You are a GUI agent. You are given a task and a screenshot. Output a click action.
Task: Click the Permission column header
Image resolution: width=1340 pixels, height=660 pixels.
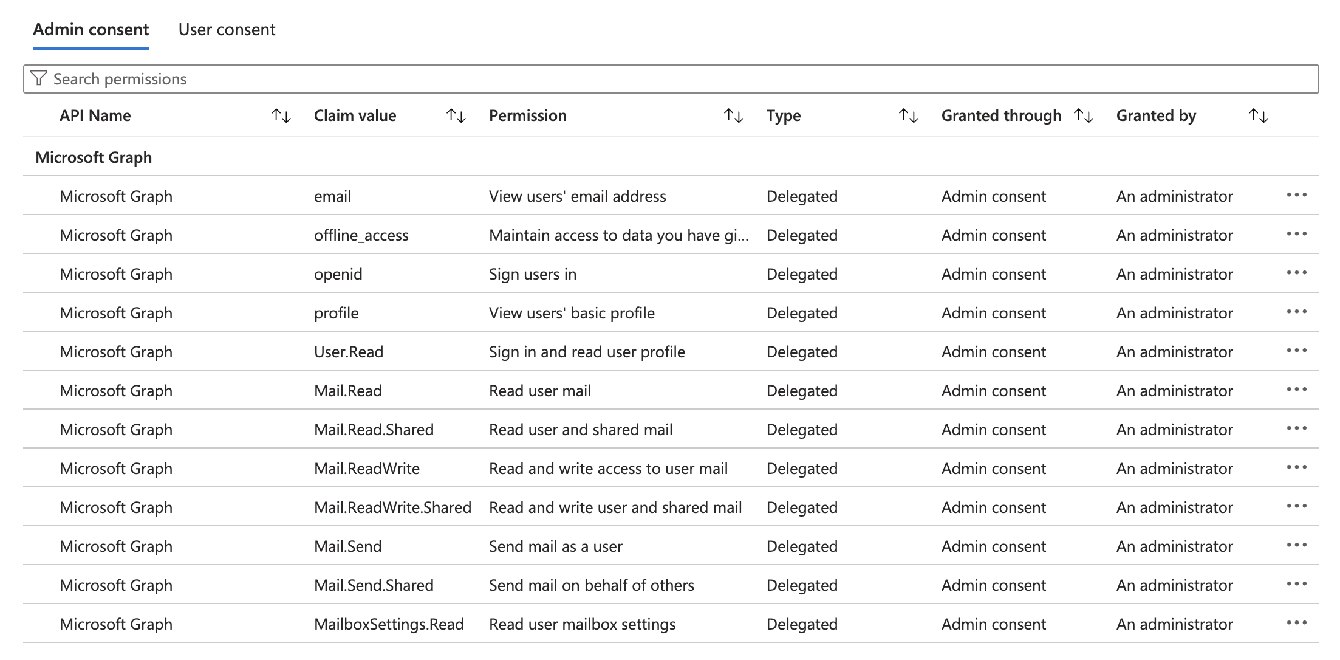coord(528,115)
